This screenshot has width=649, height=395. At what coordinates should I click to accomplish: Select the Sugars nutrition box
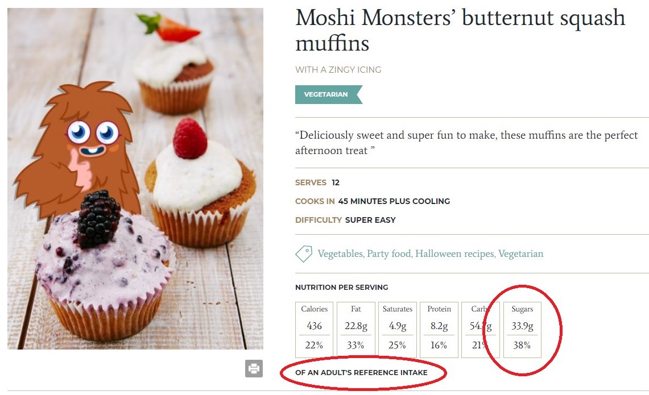[x=522, y=330]
